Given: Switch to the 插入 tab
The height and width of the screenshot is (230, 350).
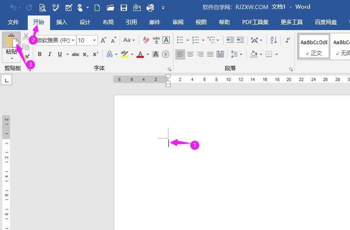Looking at the screenshot, I should pos(62,22).
